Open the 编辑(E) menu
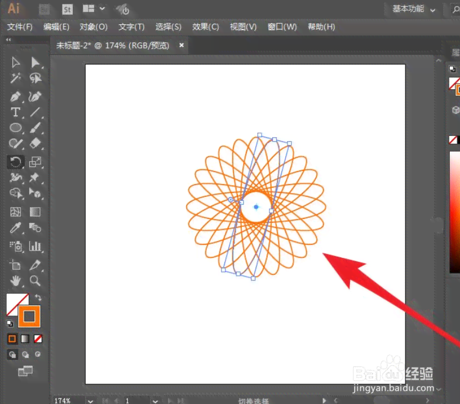This screenshot has height=404, width=460. tap(56, 27)
